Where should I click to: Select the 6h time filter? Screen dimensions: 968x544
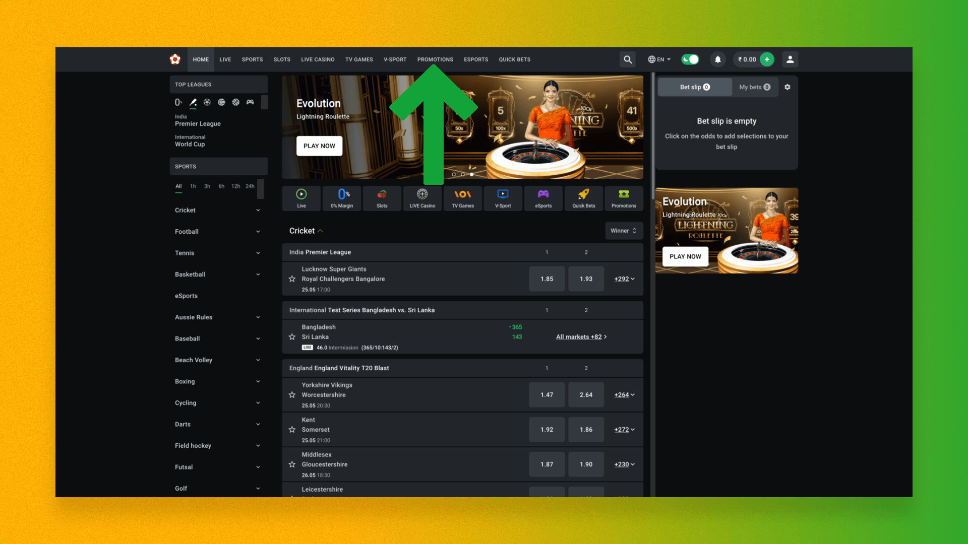coord(221,186)
